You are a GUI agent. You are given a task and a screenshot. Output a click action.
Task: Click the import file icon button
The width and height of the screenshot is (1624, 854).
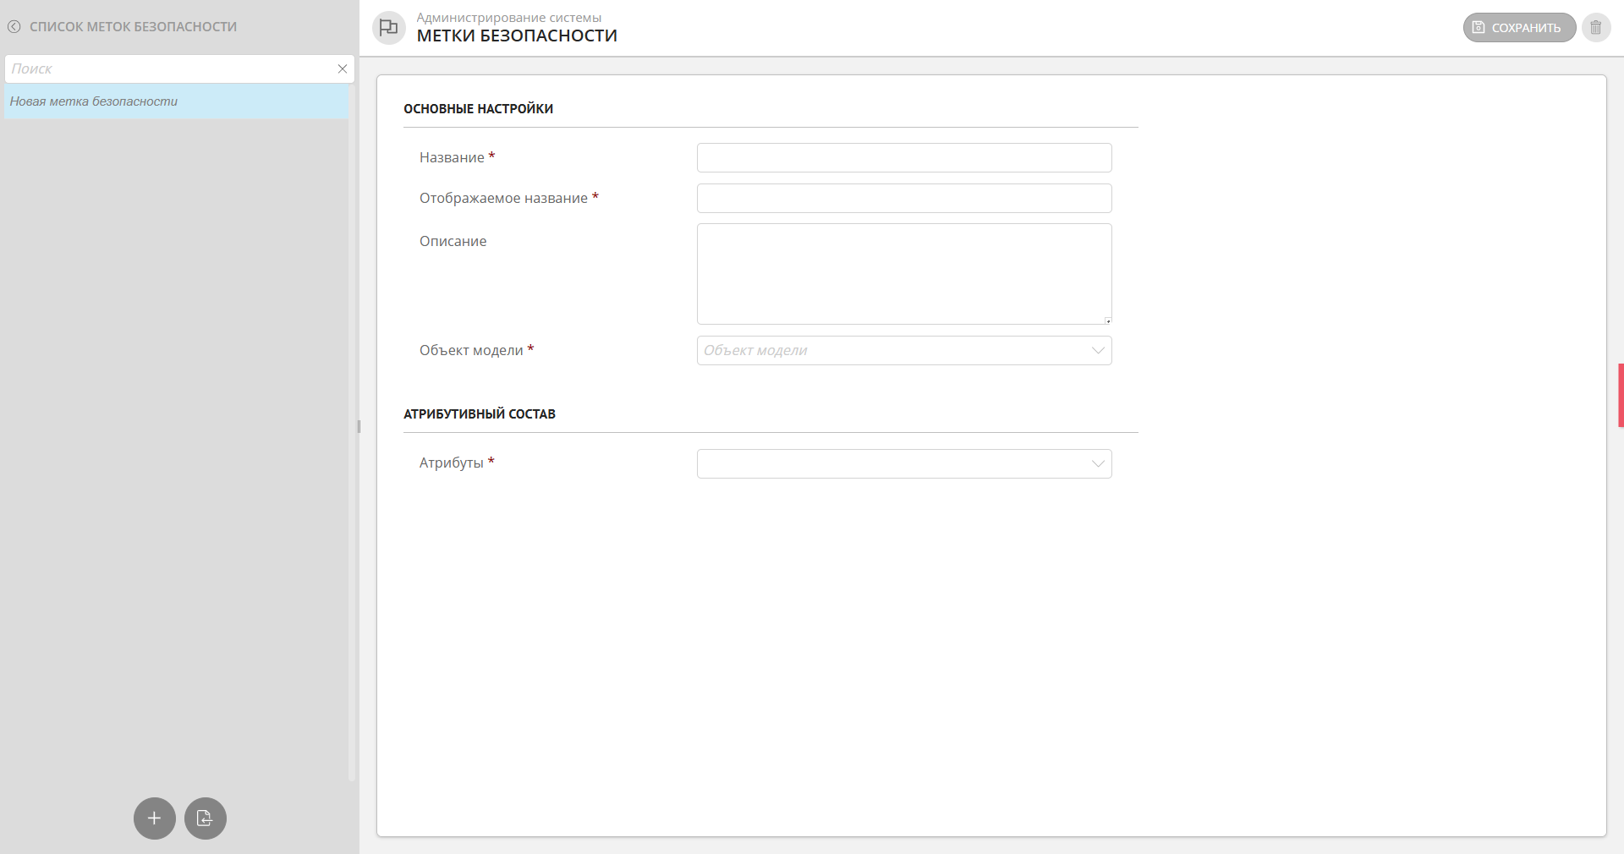pyautogui.click(x=206, y=818)
